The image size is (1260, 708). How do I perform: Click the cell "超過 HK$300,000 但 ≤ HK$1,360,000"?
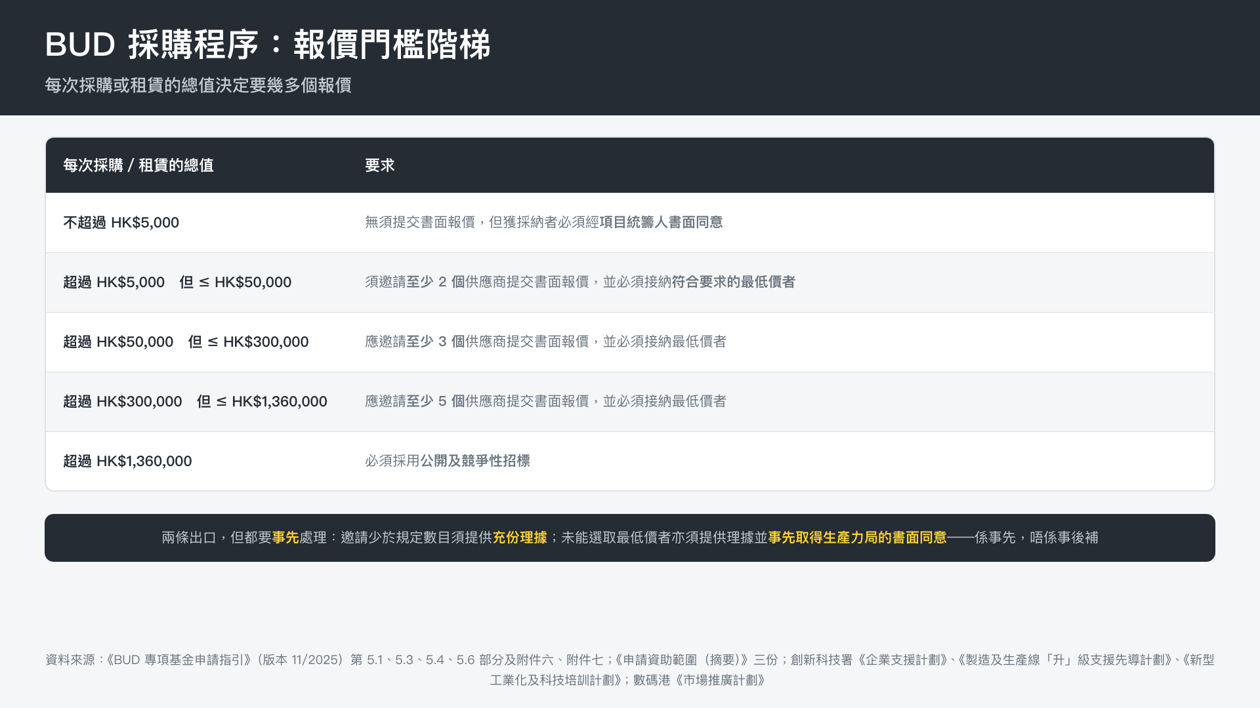tap(195, 401)
